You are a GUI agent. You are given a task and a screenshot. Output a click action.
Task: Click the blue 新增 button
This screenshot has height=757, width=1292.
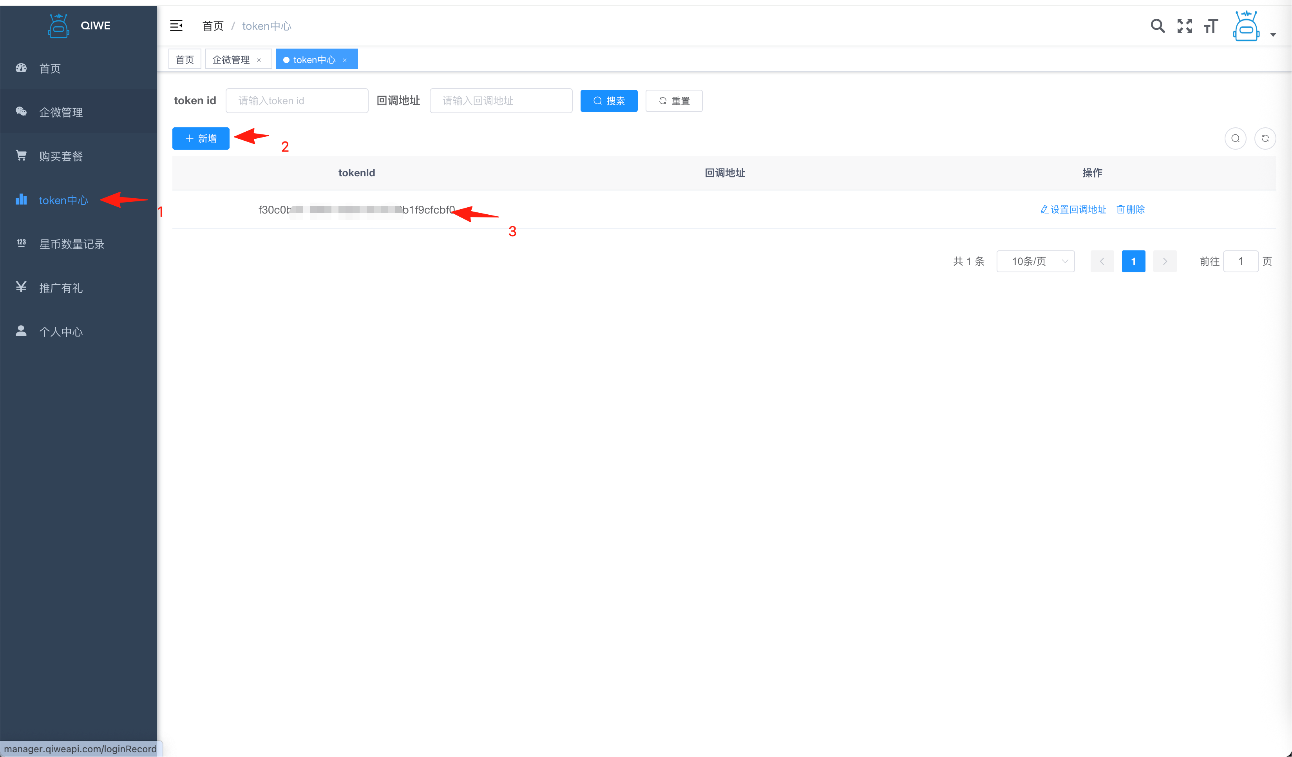pyautogui.click(x=201, y=138)
